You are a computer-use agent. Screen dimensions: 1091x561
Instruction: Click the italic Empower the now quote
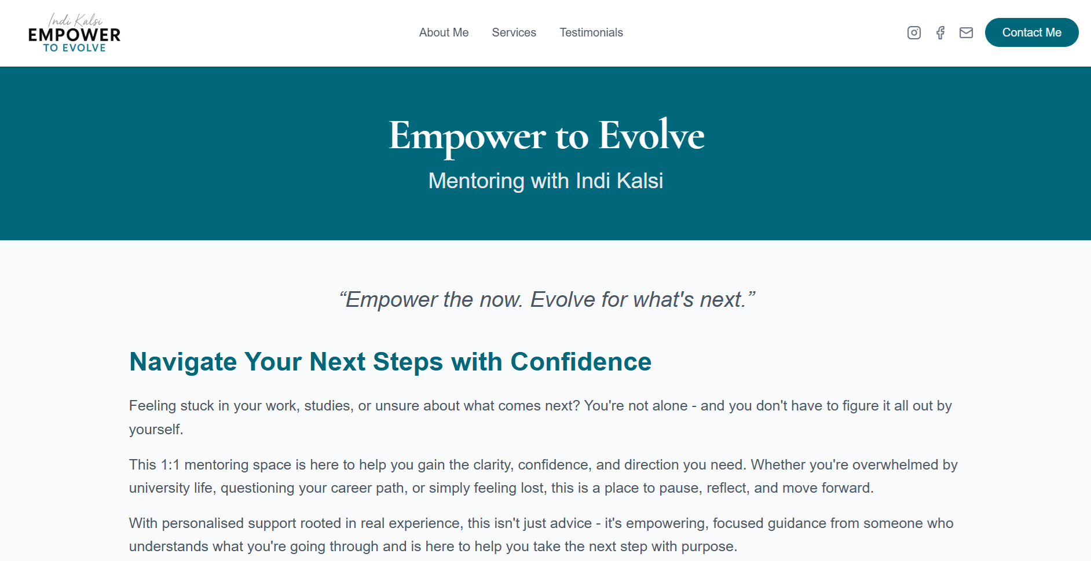point(547,300)
